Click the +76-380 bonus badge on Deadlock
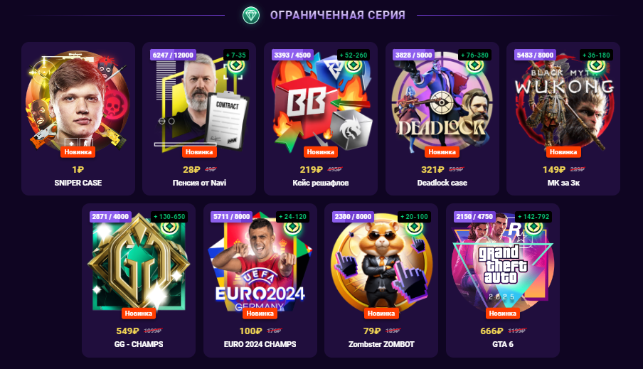 pos(474,55)
